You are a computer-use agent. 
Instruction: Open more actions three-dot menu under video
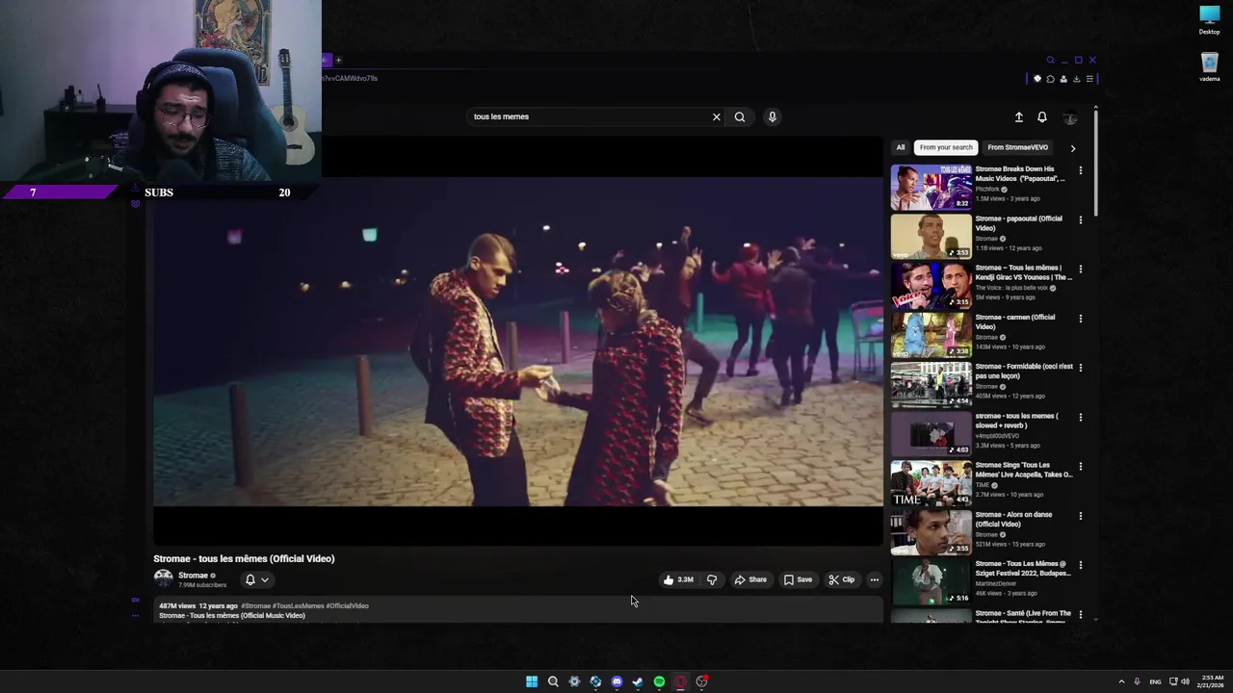(x=875, y=579)
